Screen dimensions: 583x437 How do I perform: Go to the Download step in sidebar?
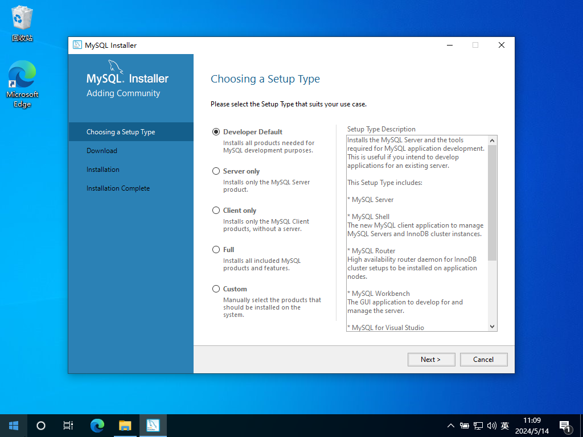tap(102, 151)
